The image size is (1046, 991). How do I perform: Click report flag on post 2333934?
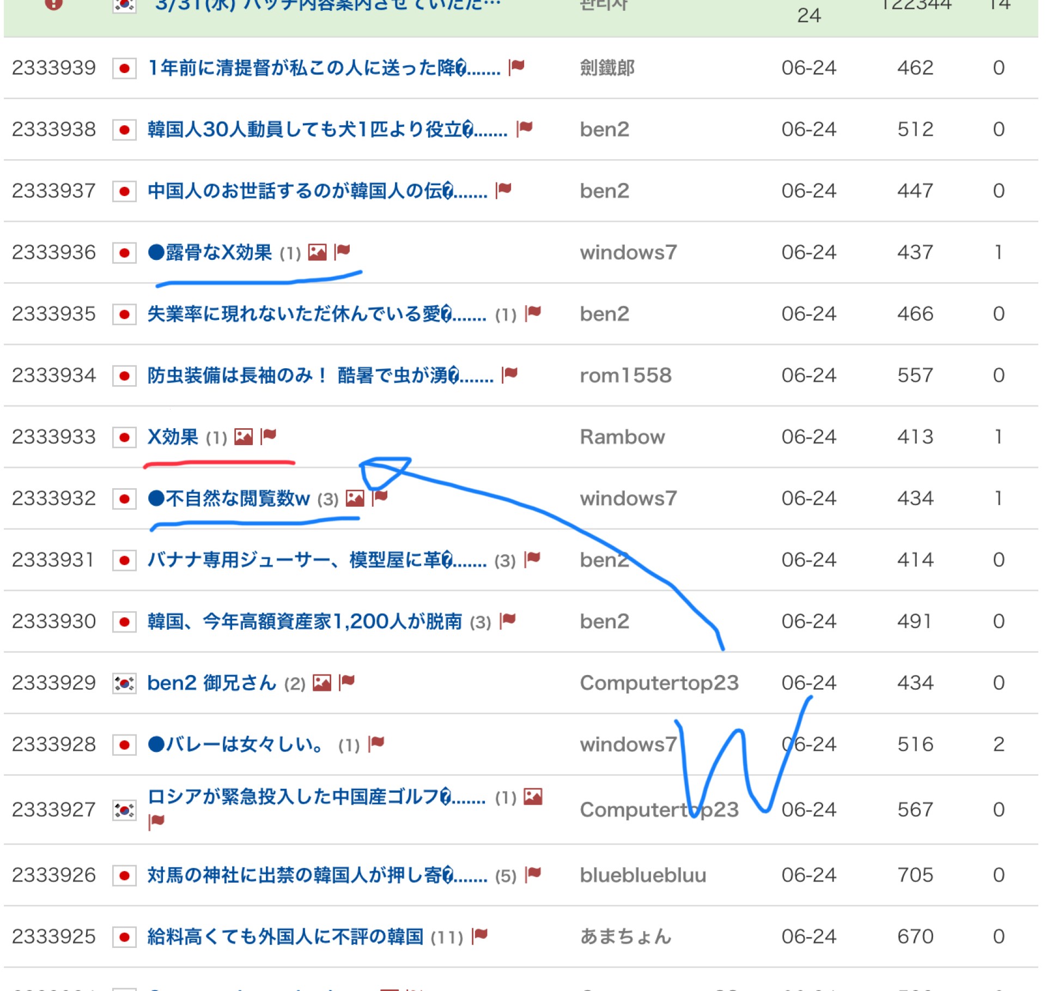pyautogui.click(x=509, y=375)
